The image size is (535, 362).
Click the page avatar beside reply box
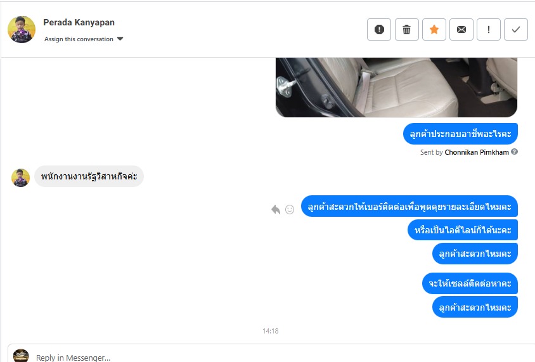[21, 356]
